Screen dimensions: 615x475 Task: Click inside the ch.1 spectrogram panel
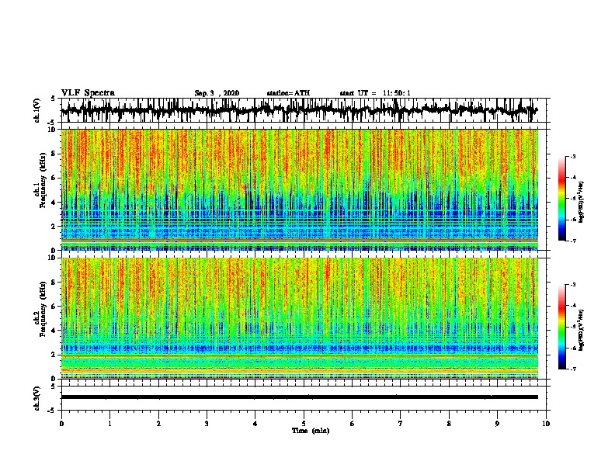[300, 189]
